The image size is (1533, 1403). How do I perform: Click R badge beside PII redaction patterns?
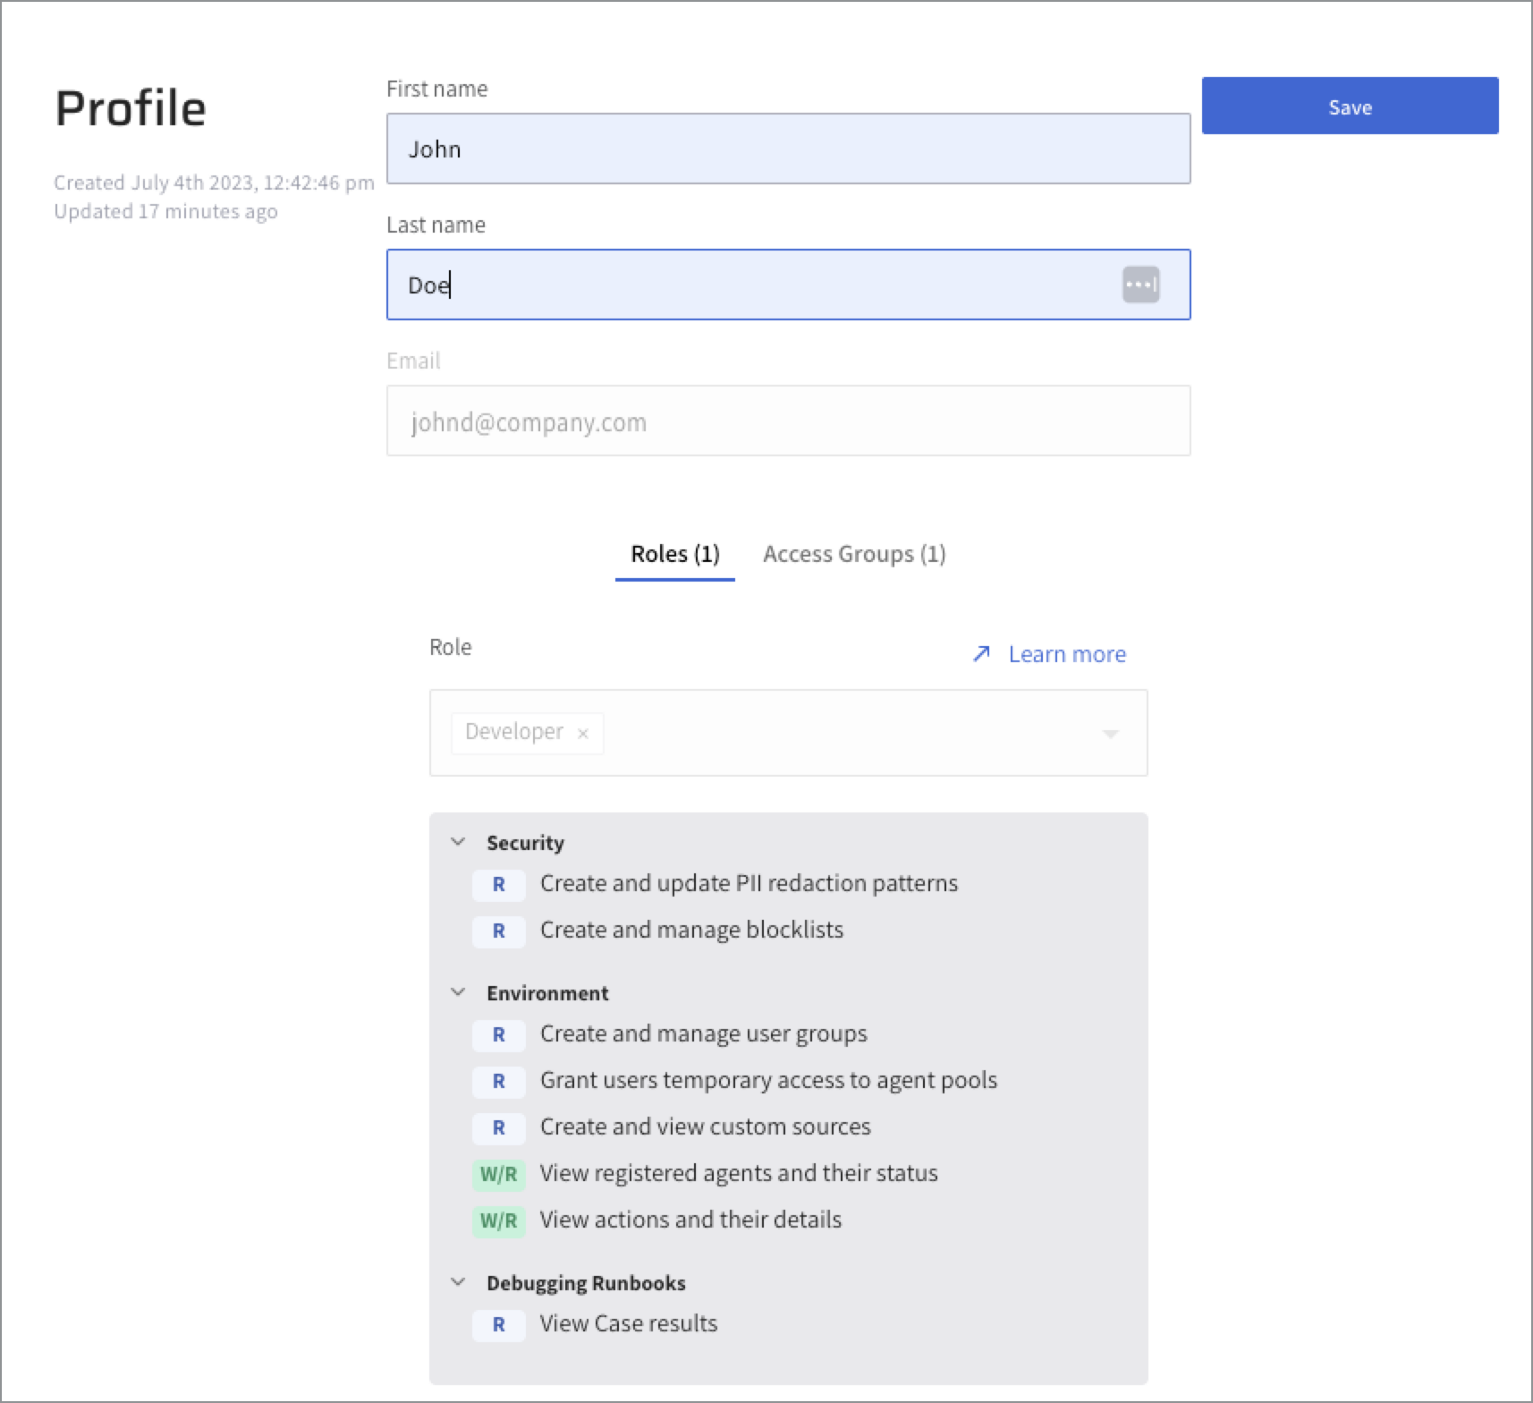498,884
